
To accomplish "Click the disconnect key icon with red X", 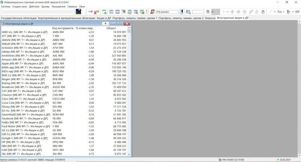I will (96, 12).
